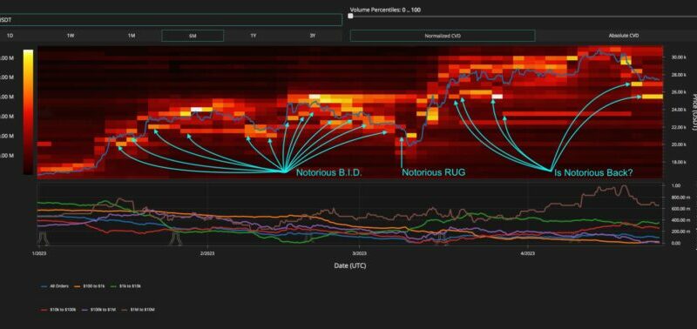Click the heatmap color scale bar
Image resolution: width=697 pixels, height=329 pixels.
coord(28,112)
